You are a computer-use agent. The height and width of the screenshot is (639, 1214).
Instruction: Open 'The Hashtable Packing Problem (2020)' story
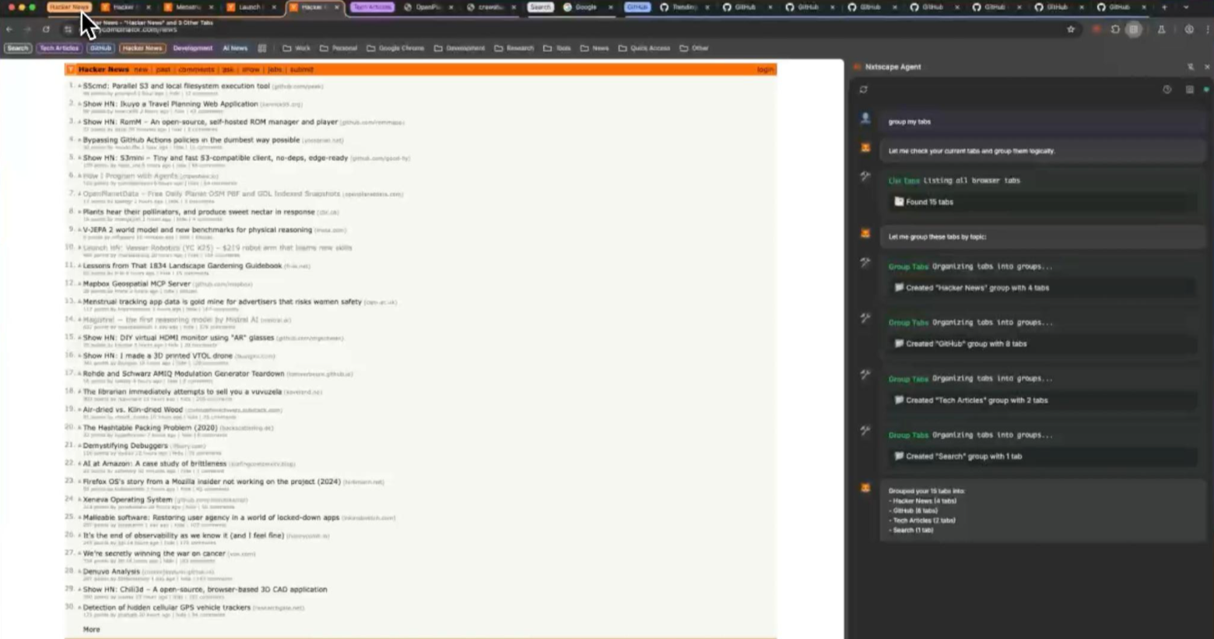point(150,427)
